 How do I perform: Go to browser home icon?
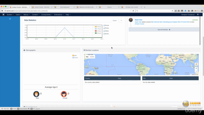tap(189, 11)
